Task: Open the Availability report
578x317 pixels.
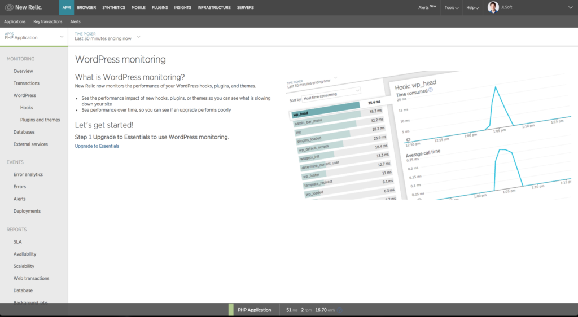Action: pos(25,254)
